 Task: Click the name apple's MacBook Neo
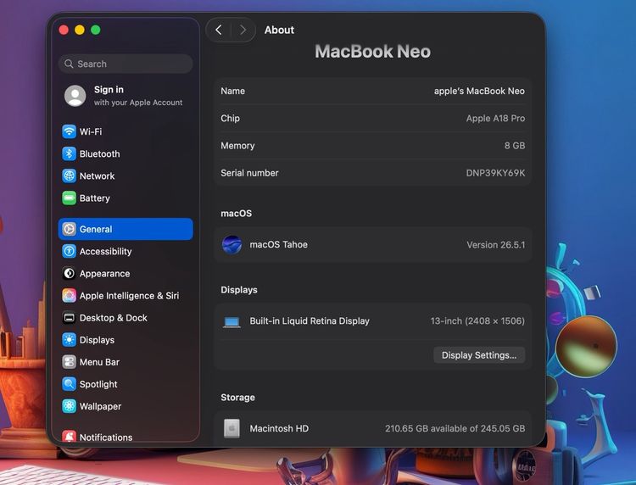click(479, 91)
